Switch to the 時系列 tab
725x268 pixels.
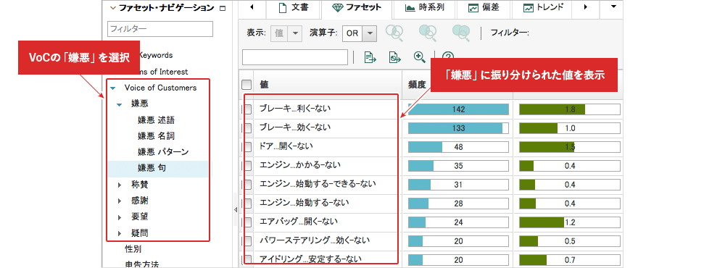click(424, 7)
